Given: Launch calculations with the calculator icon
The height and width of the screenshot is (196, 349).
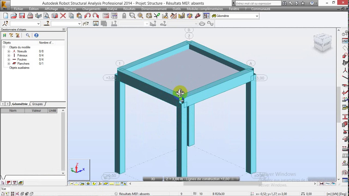Looking at the screenshot, I should tap(106, 16).
